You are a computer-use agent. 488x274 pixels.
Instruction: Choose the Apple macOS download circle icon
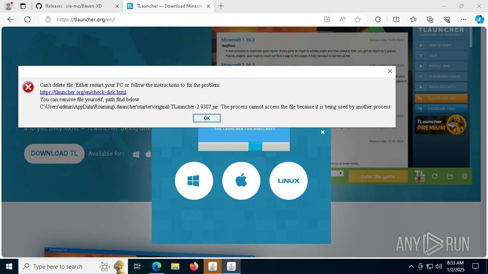[x=241, y=181]
